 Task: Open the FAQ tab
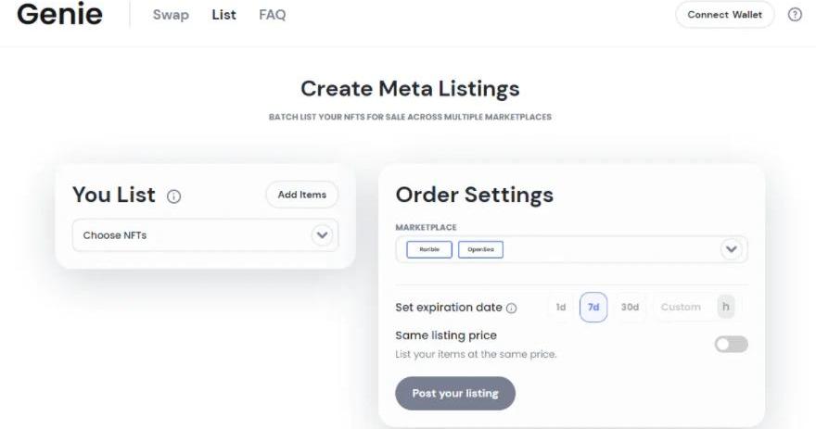pos(273,15)
